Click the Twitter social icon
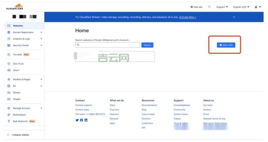 coord(77,120)
